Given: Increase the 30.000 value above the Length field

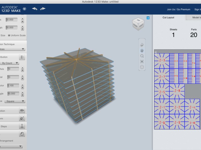Looking at the screenshot, I should (x=22, y=18).
